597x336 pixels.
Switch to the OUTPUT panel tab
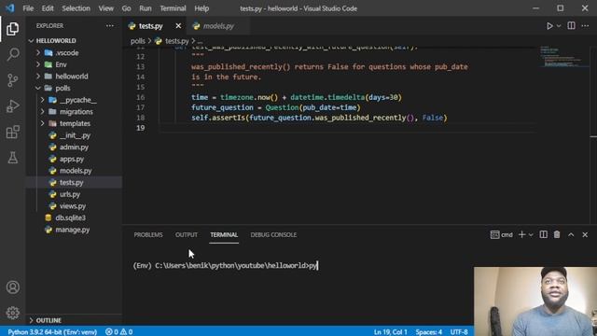click(187, 234)
